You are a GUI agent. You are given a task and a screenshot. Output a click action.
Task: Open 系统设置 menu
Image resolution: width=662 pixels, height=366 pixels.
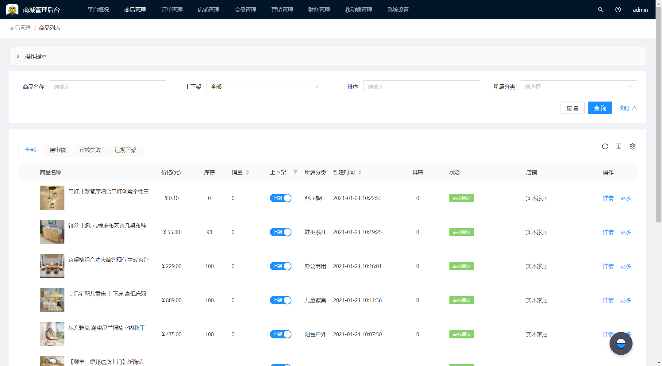point(398,10)
